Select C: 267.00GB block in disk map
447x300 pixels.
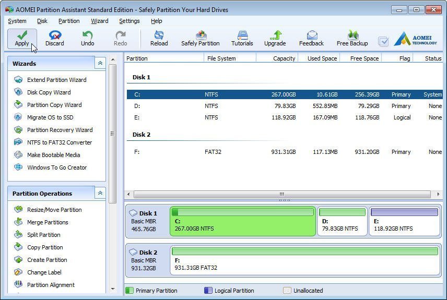tap(243, 221)
